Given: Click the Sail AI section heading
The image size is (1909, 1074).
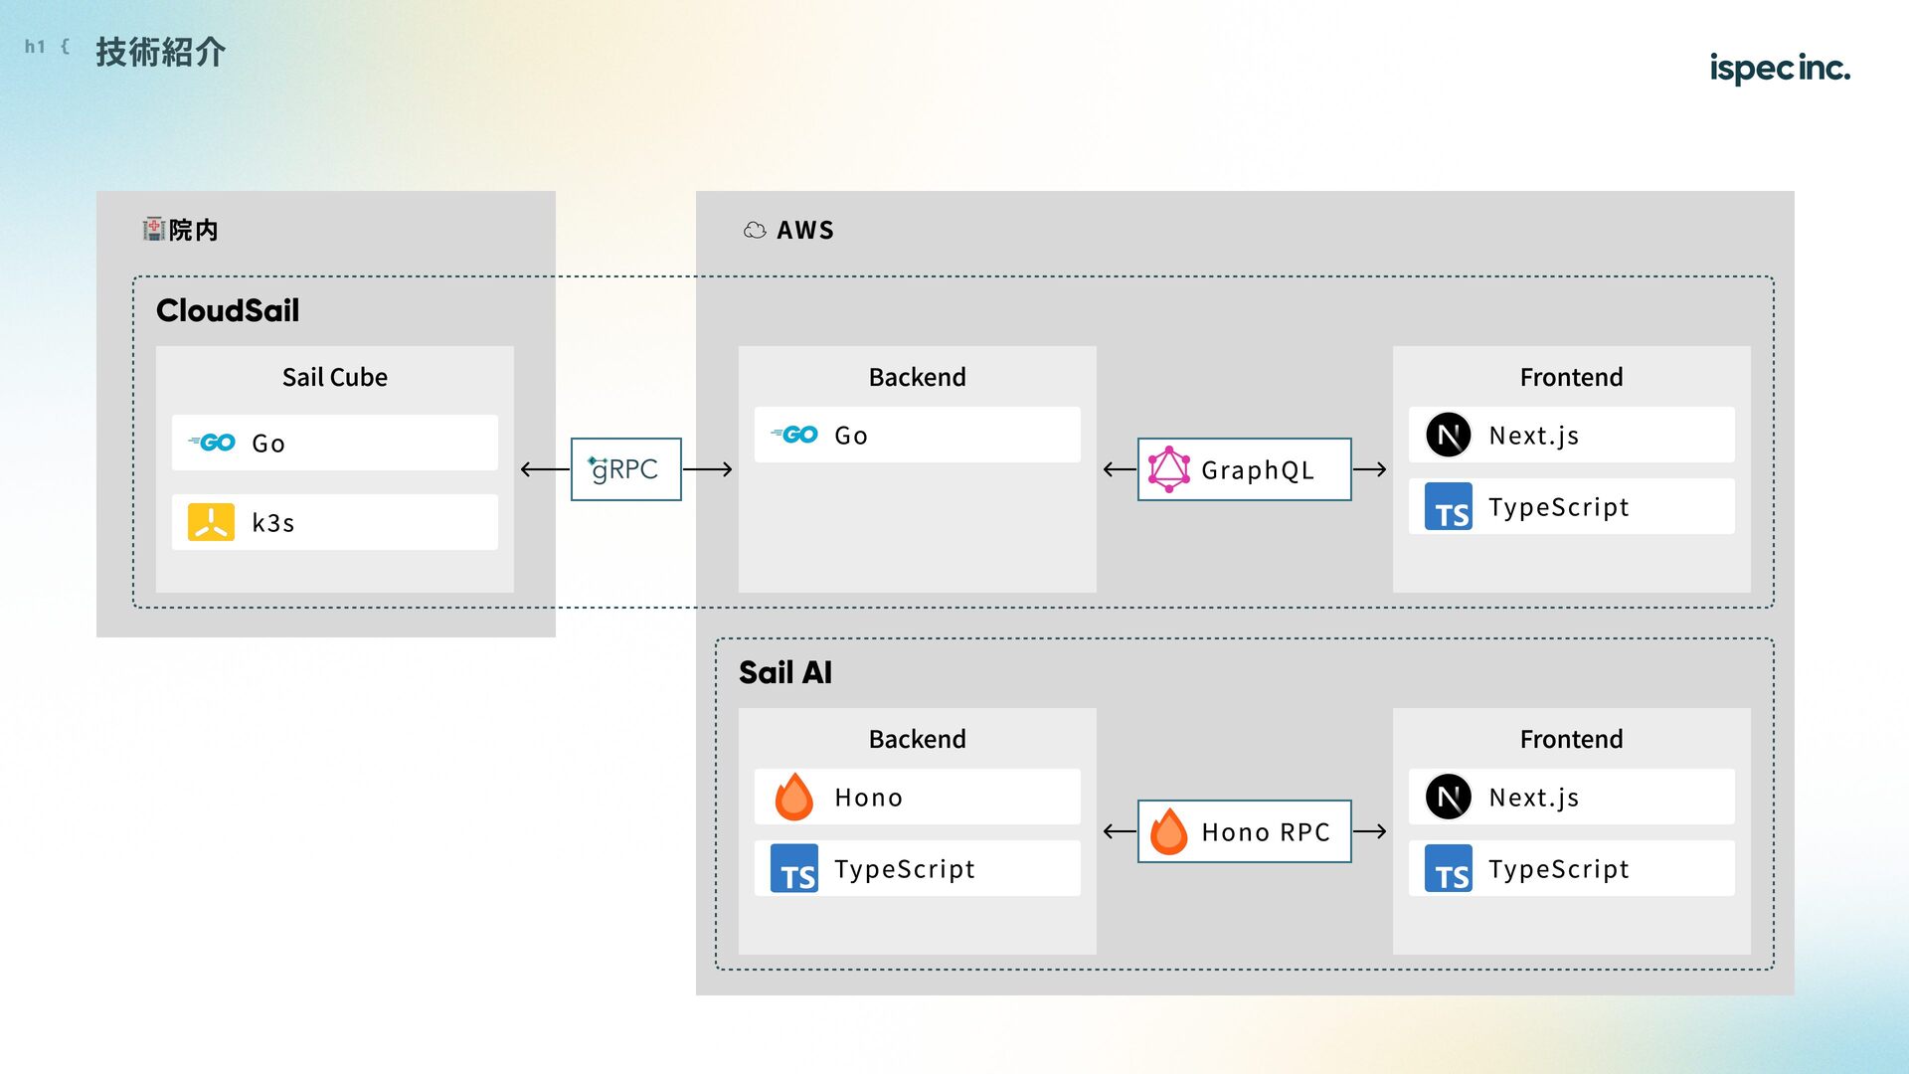Looking at the screenshot, I should pyautogui.click(x=785, y=672).
